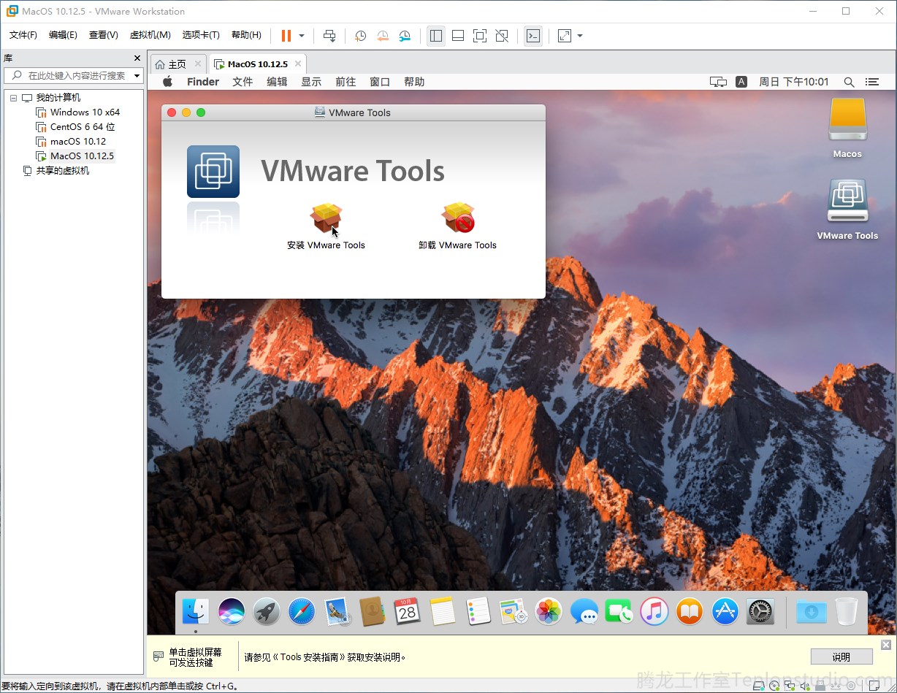Image resolution: width=897 pixels, height=693 pixels.
Task: Close the MacOS 10.12.5 tab
Action: pos(297,64)
